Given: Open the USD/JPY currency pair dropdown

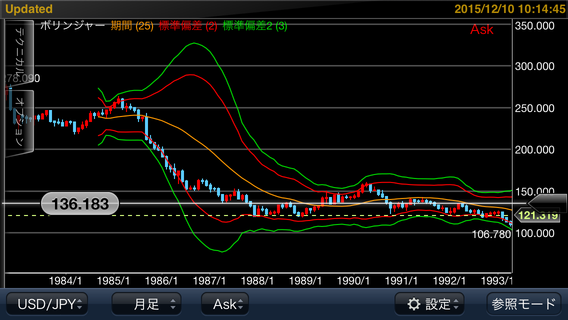Looking at the screenshot, I should [47, 303].
